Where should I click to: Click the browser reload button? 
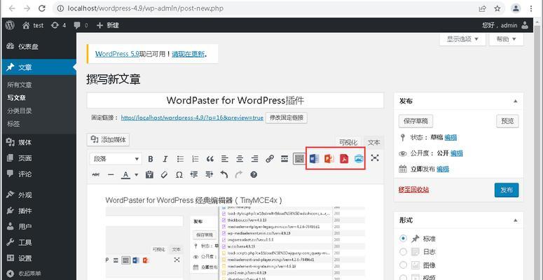(x=42, y=8)
